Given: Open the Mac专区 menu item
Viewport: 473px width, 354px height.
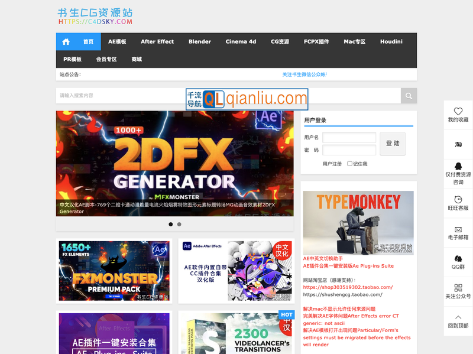Looking at the screenshot, I should click(x=355, y=42).
